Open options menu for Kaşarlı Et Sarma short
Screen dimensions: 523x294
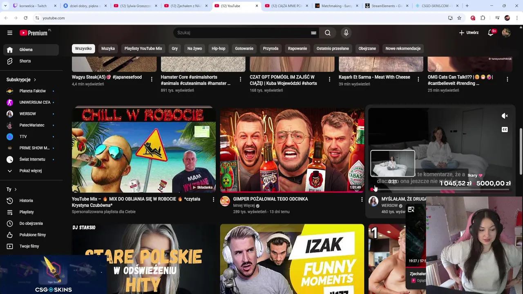click(418, 79)
